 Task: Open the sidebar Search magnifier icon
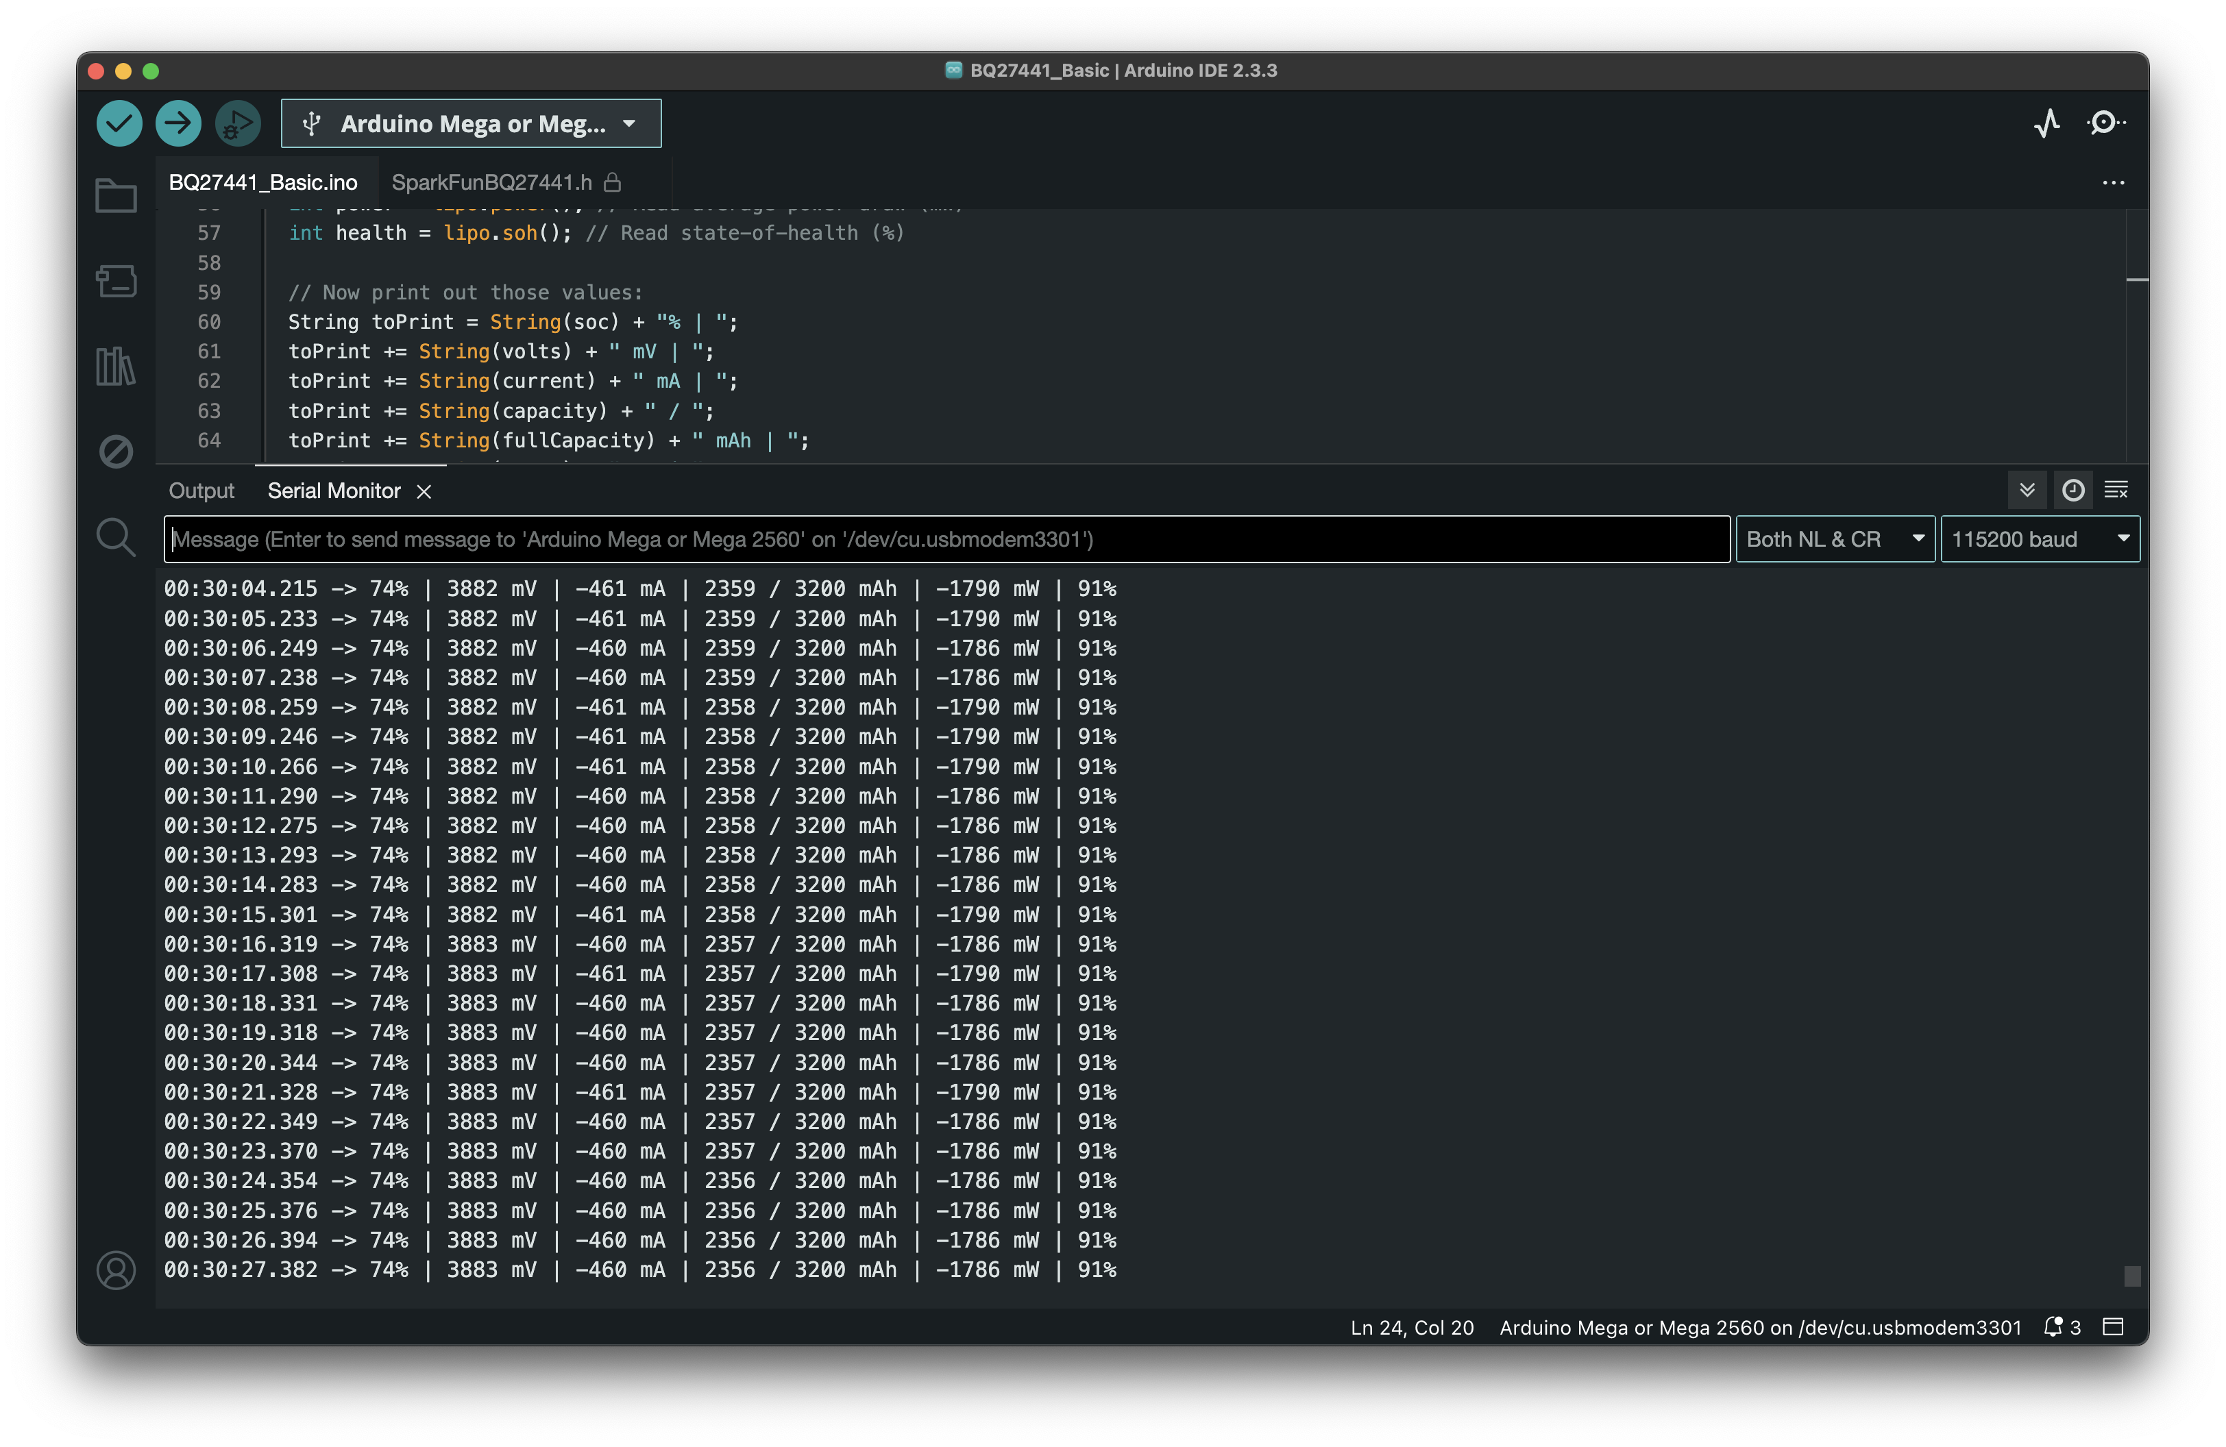(x=116, y=537)
